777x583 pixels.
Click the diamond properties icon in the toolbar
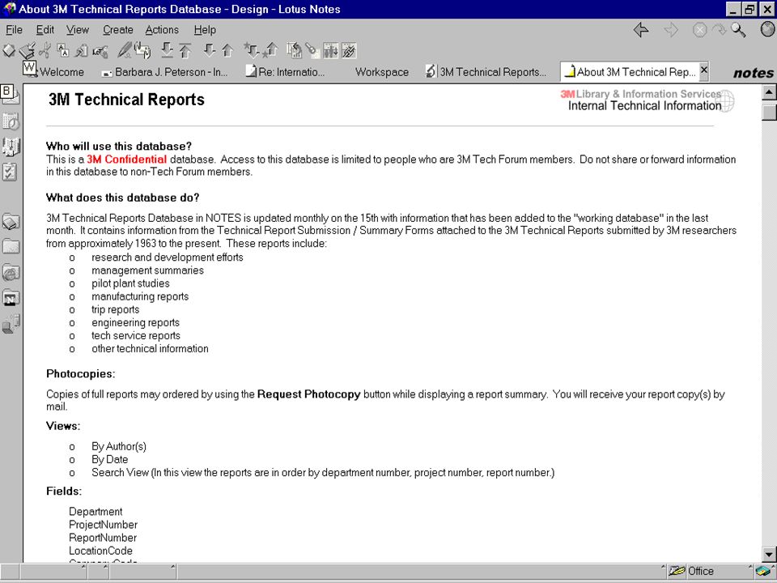tap(9, 50)
